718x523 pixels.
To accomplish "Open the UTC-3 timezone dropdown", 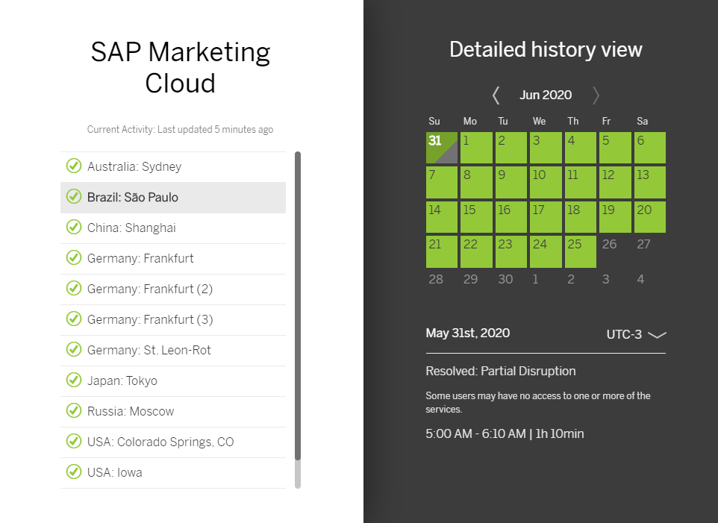I will pos(636,334).
